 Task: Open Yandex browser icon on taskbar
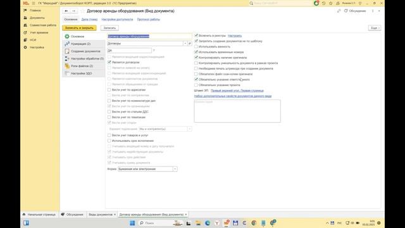pyautogui.click(x=217, y=223)
